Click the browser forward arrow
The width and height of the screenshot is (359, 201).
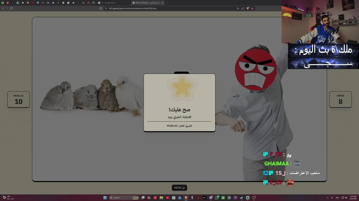tap(7, 8)
